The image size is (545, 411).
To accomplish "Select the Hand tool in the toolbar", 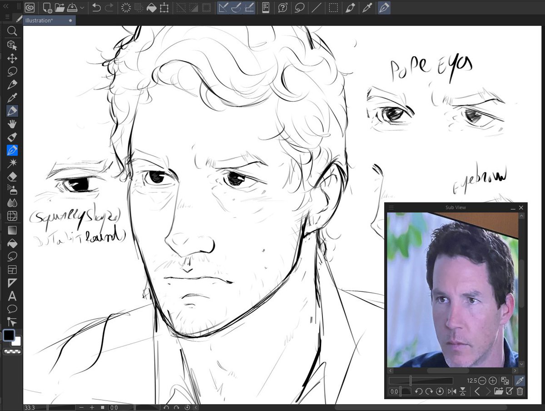I will [12, 124].
